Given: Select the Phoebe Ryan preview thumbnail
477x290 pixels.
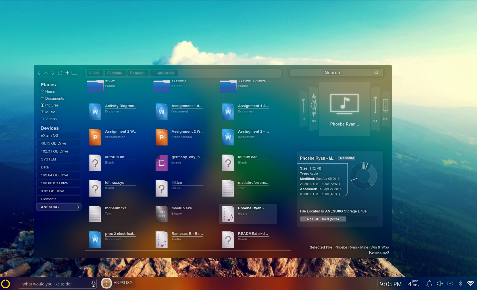Looking at the screenshot, I should [x=345, y=109].
